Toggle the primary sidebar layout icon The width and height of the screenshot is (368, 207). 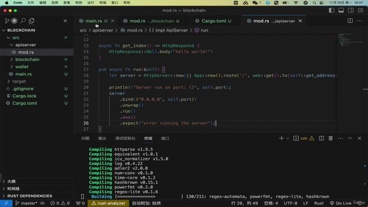331,10
